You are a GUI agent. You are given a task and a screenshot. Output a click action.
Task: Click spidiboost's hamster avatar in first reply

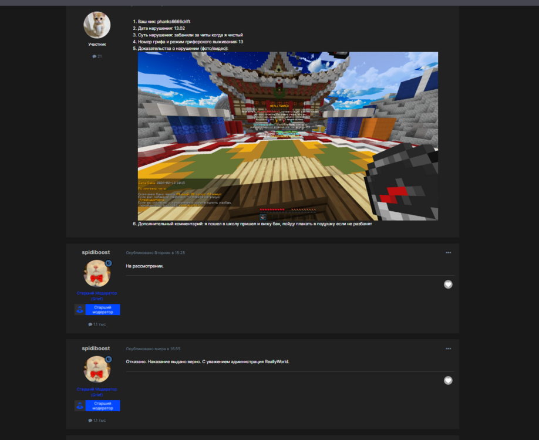click(x=97, y=273)
